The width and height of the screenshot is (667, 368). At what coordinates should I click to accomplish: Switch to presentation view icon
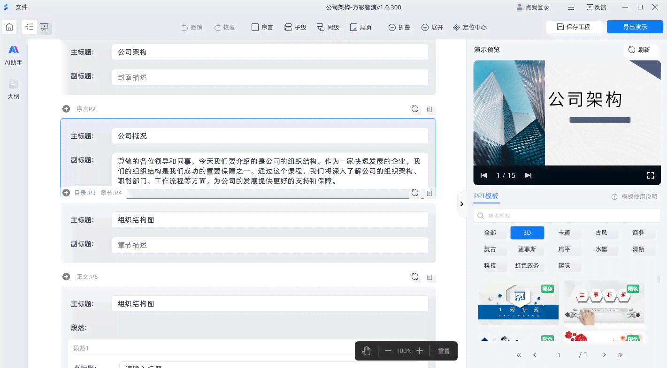coord(44,27)
